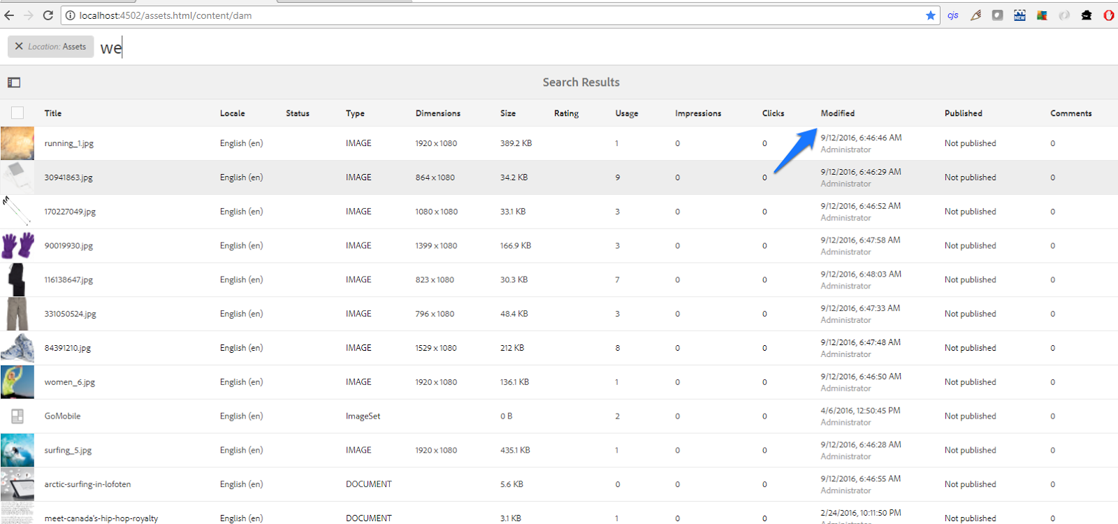Viewport: 1118px width, 524px height.
Task: Click the colorful squares extension icon
Action: [1042, 15]
